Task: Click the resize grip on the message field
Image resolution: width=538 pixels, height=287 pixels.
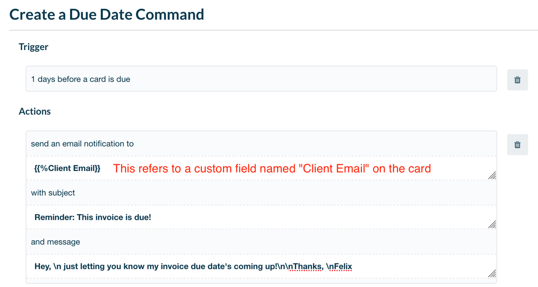Action: coord(492,273)
